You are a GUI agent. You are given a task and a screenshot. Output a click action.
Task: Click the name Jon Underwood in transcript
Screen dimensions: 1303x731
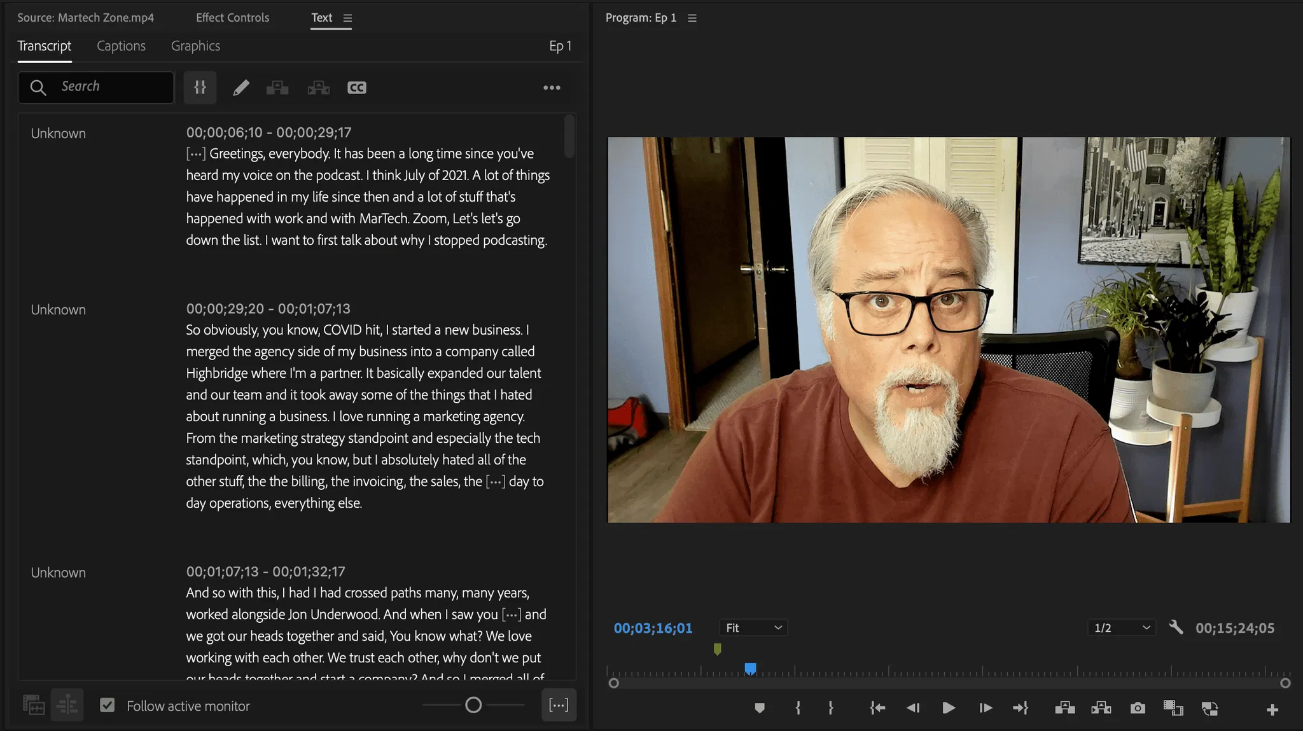click(334, 614)
